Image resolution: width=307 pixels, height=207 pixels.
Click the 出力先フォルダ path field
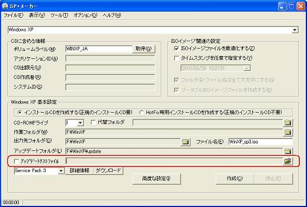coord(122,142)
